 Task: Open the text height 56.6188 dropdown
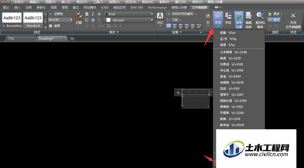point(71,20)
